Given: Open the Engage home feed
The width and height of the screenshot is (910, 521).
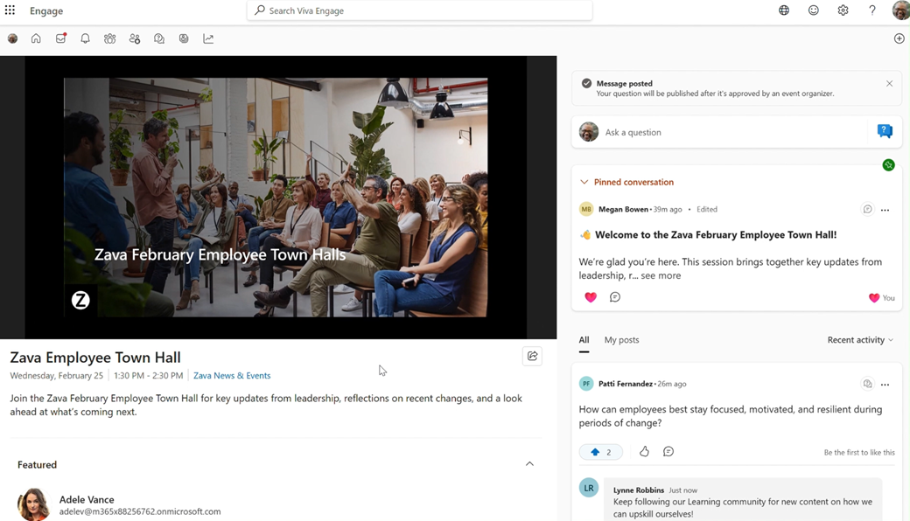Looking at the screenshot, I should tap(35, 38).
